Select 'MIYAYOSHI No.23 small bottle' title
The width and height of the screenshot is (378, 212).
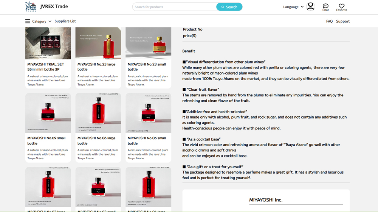(x=147, y=67)
